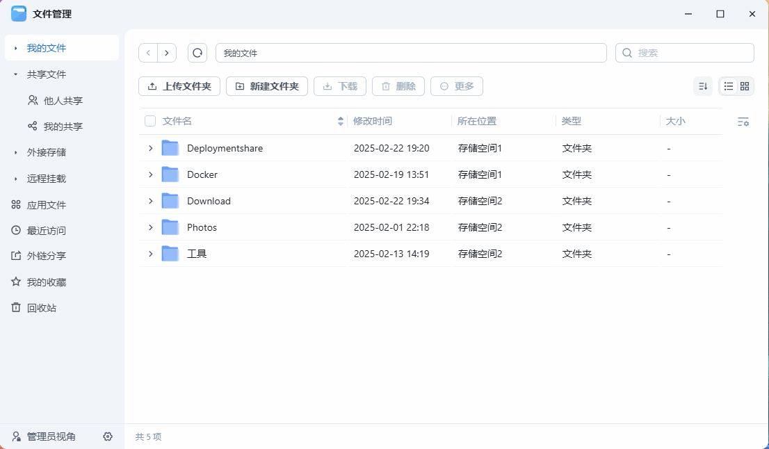The width and height of the screenshot is (769, 449).
Task: Focus the 搜索 search box
Action: (685, 53)
